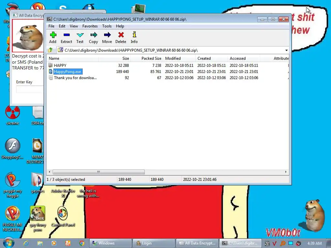
Task: Open the Edit menu
Action: pyautogui.click(x=62, y=26)
